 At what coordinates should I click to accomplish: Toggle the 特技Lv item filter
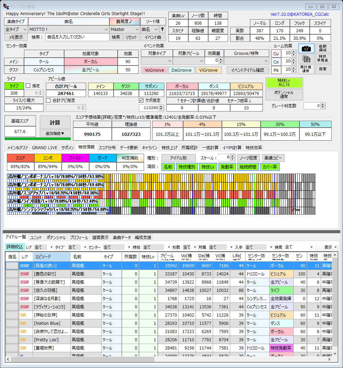coord(208,167)
